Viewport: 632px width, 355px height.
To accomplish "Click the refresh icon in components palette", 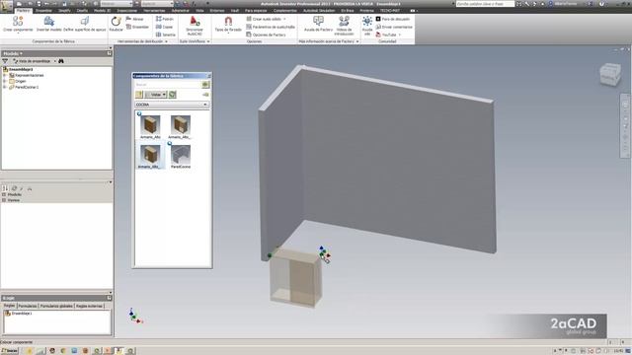I will tap(173, 95).
